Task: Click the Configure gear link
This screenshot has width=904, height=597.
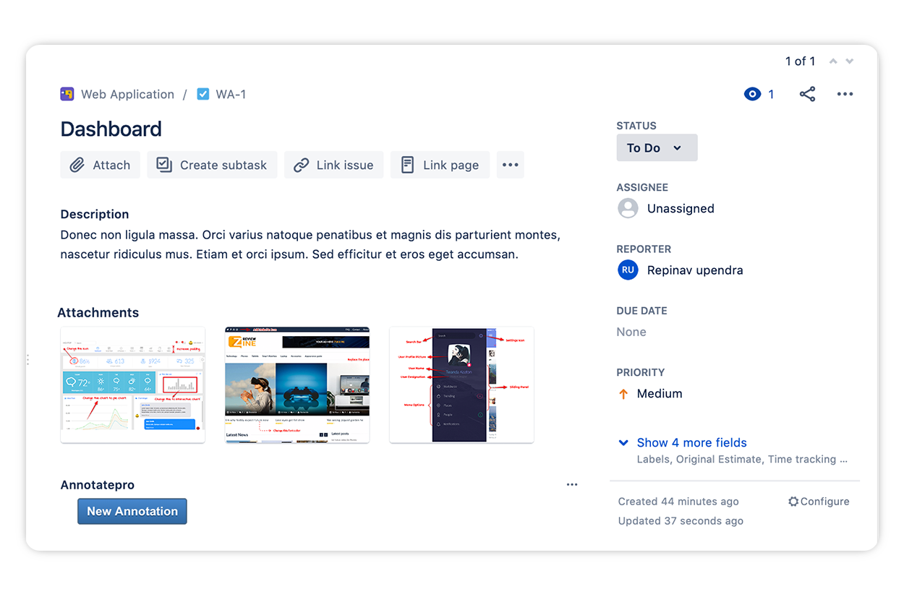Action: click(x=819, y=502)
